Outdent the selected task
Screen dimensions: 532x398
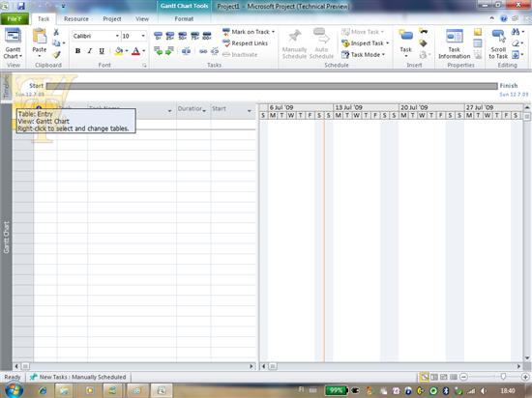point(158,51)
